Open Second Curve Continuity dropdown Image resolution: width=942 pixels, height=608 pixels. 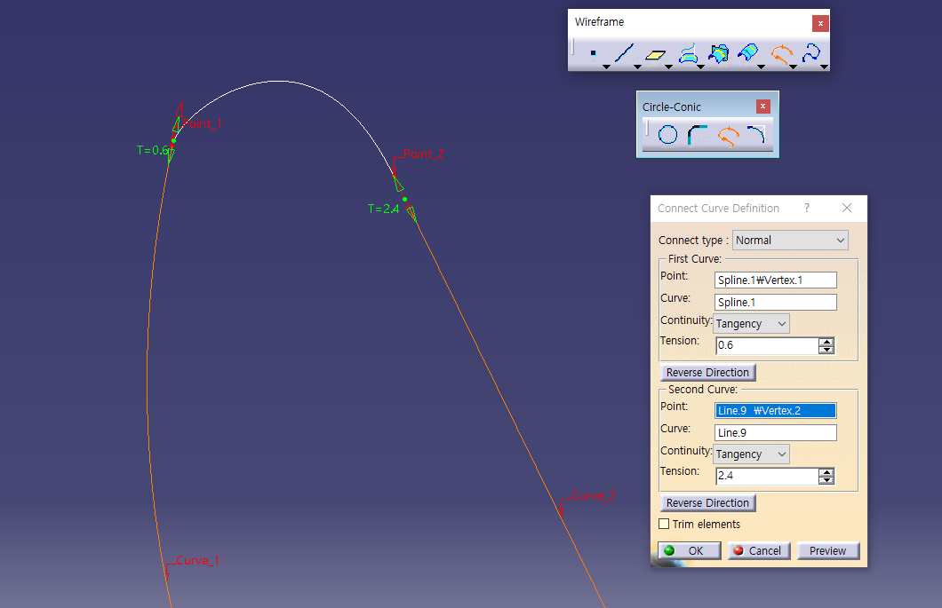751,454
